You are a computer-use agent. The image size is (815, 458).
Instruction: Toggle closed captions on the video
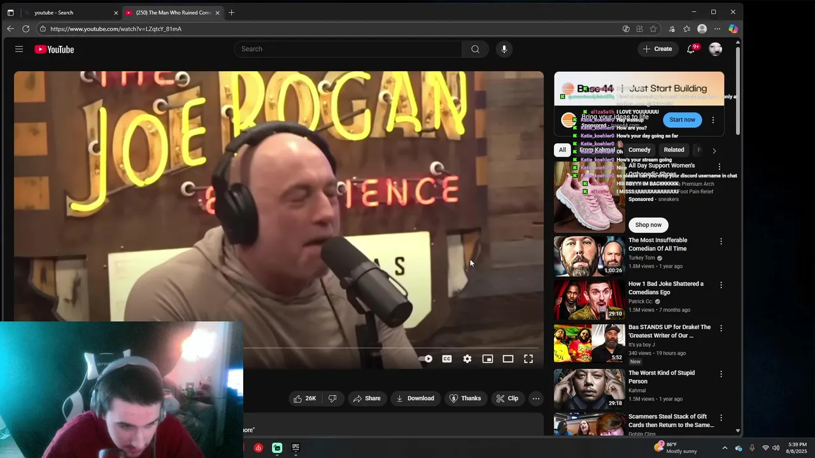tap(447, 359)
